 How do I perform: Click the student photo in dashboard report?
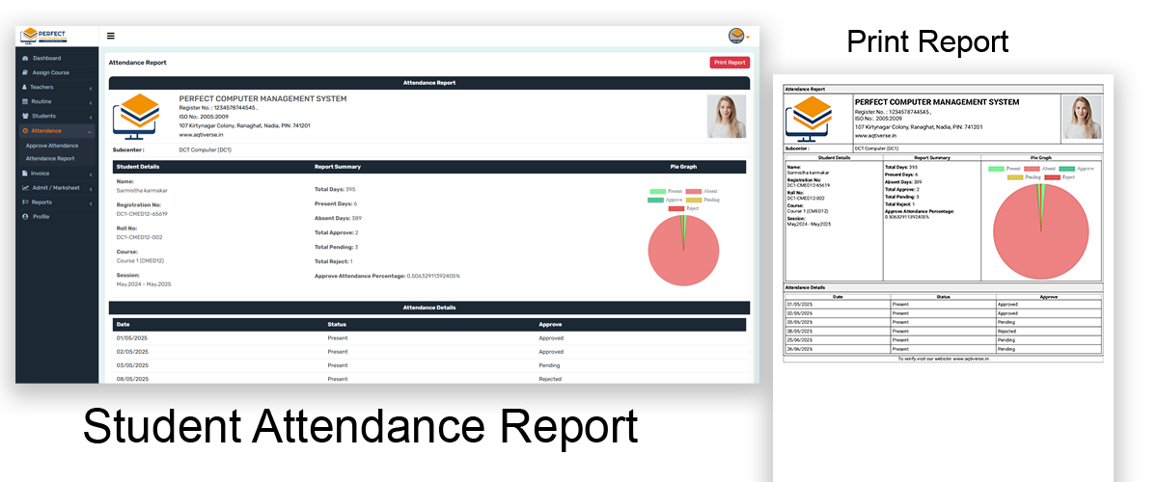pos(726,116)
